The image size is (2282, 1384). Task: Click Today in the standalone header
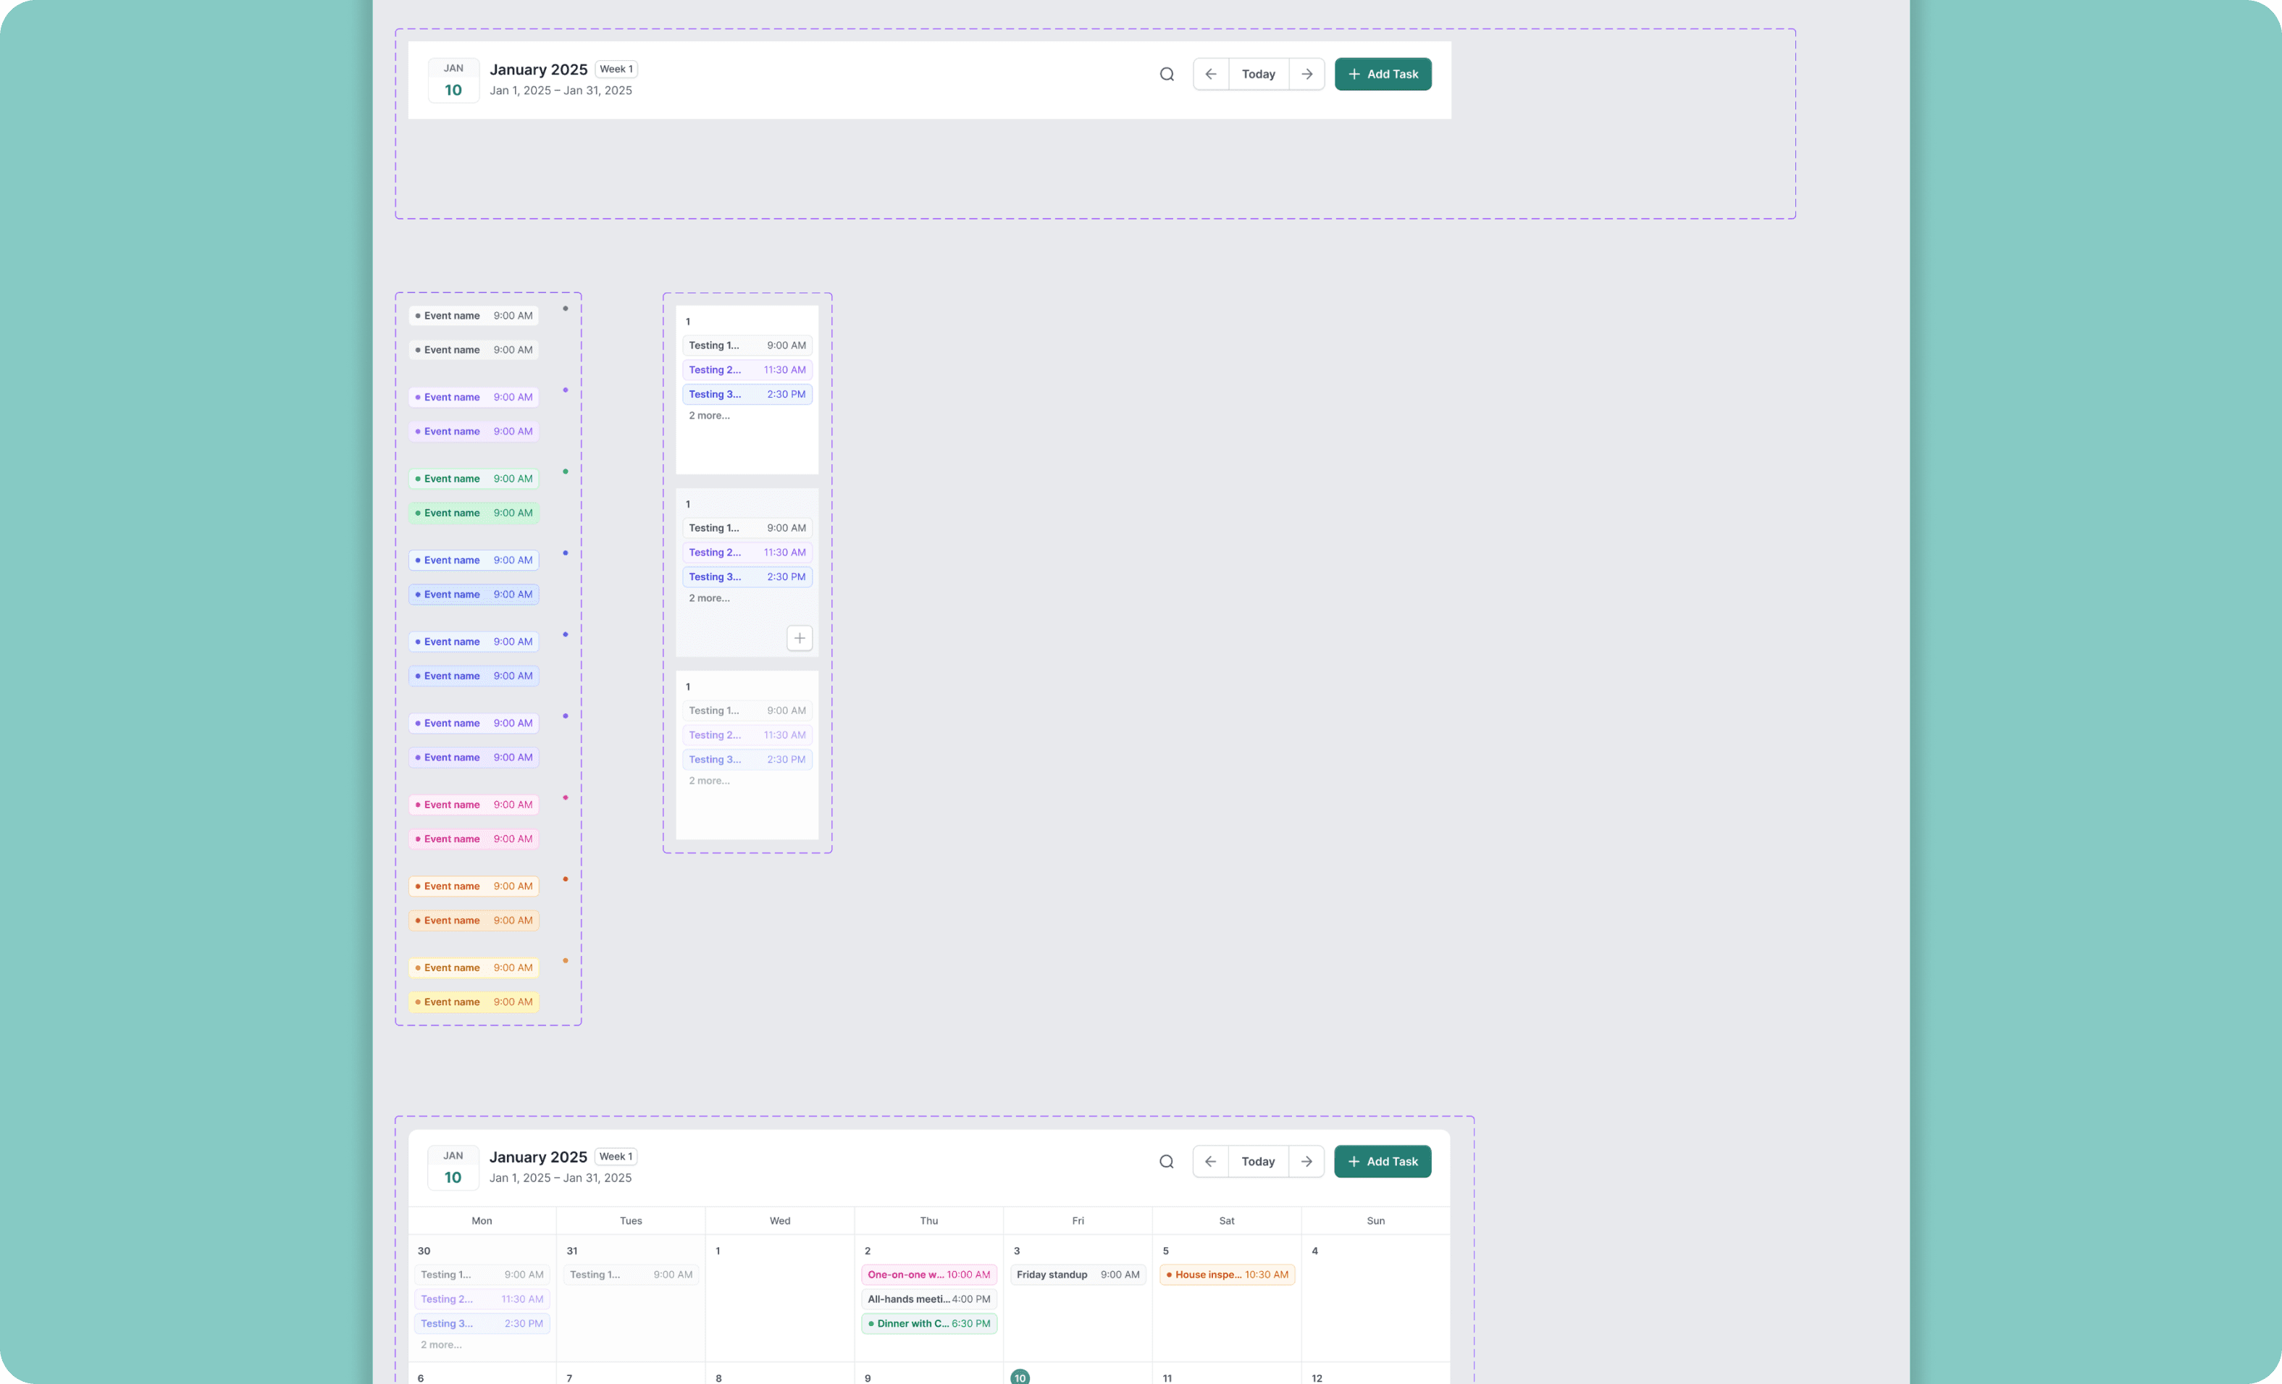[x=1259, y=74]
